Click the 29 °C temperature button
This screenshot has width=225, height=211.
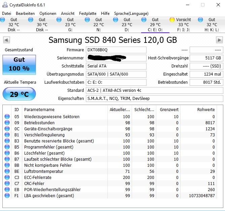(19, 94)
